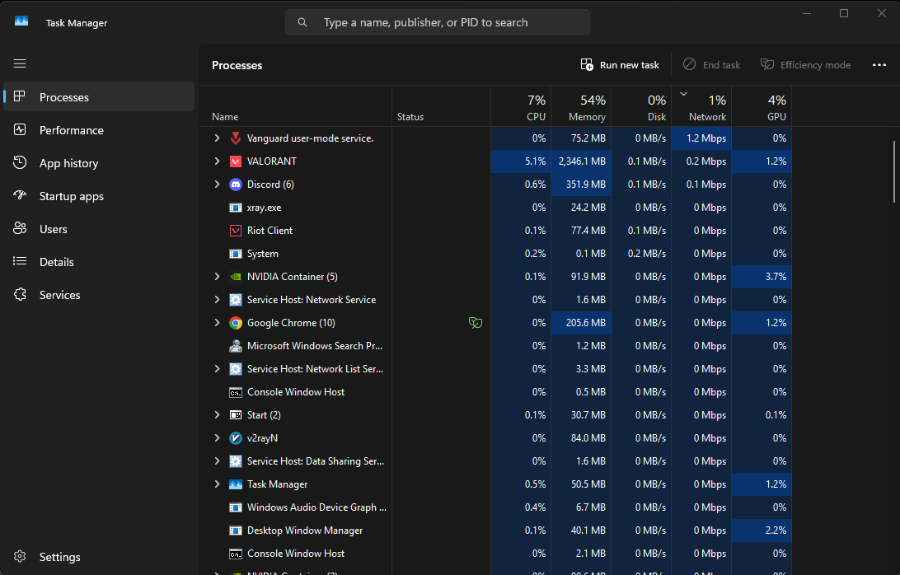Select the Console Window Host row with 2.1 MB
The height and width of the screenshot is (575, 900).
pos(496,554)
